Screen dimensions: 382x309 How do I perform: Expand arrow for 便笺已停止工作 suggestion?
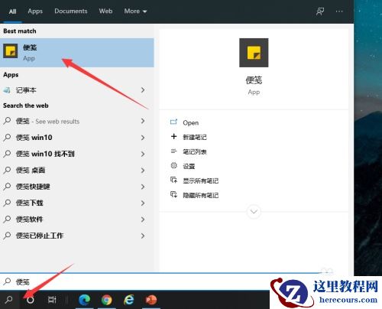click(x=143, y=236)
